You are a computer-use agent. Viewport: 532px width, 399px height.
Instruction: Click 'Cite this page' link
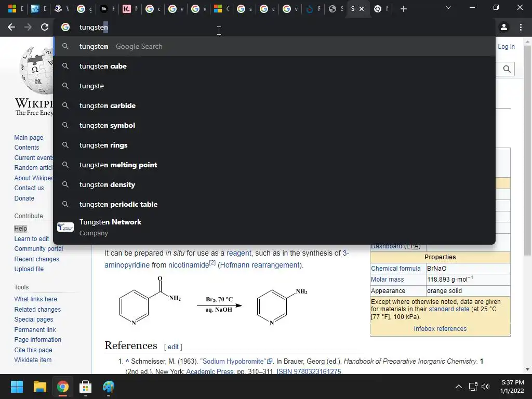[x=33, y=350]
